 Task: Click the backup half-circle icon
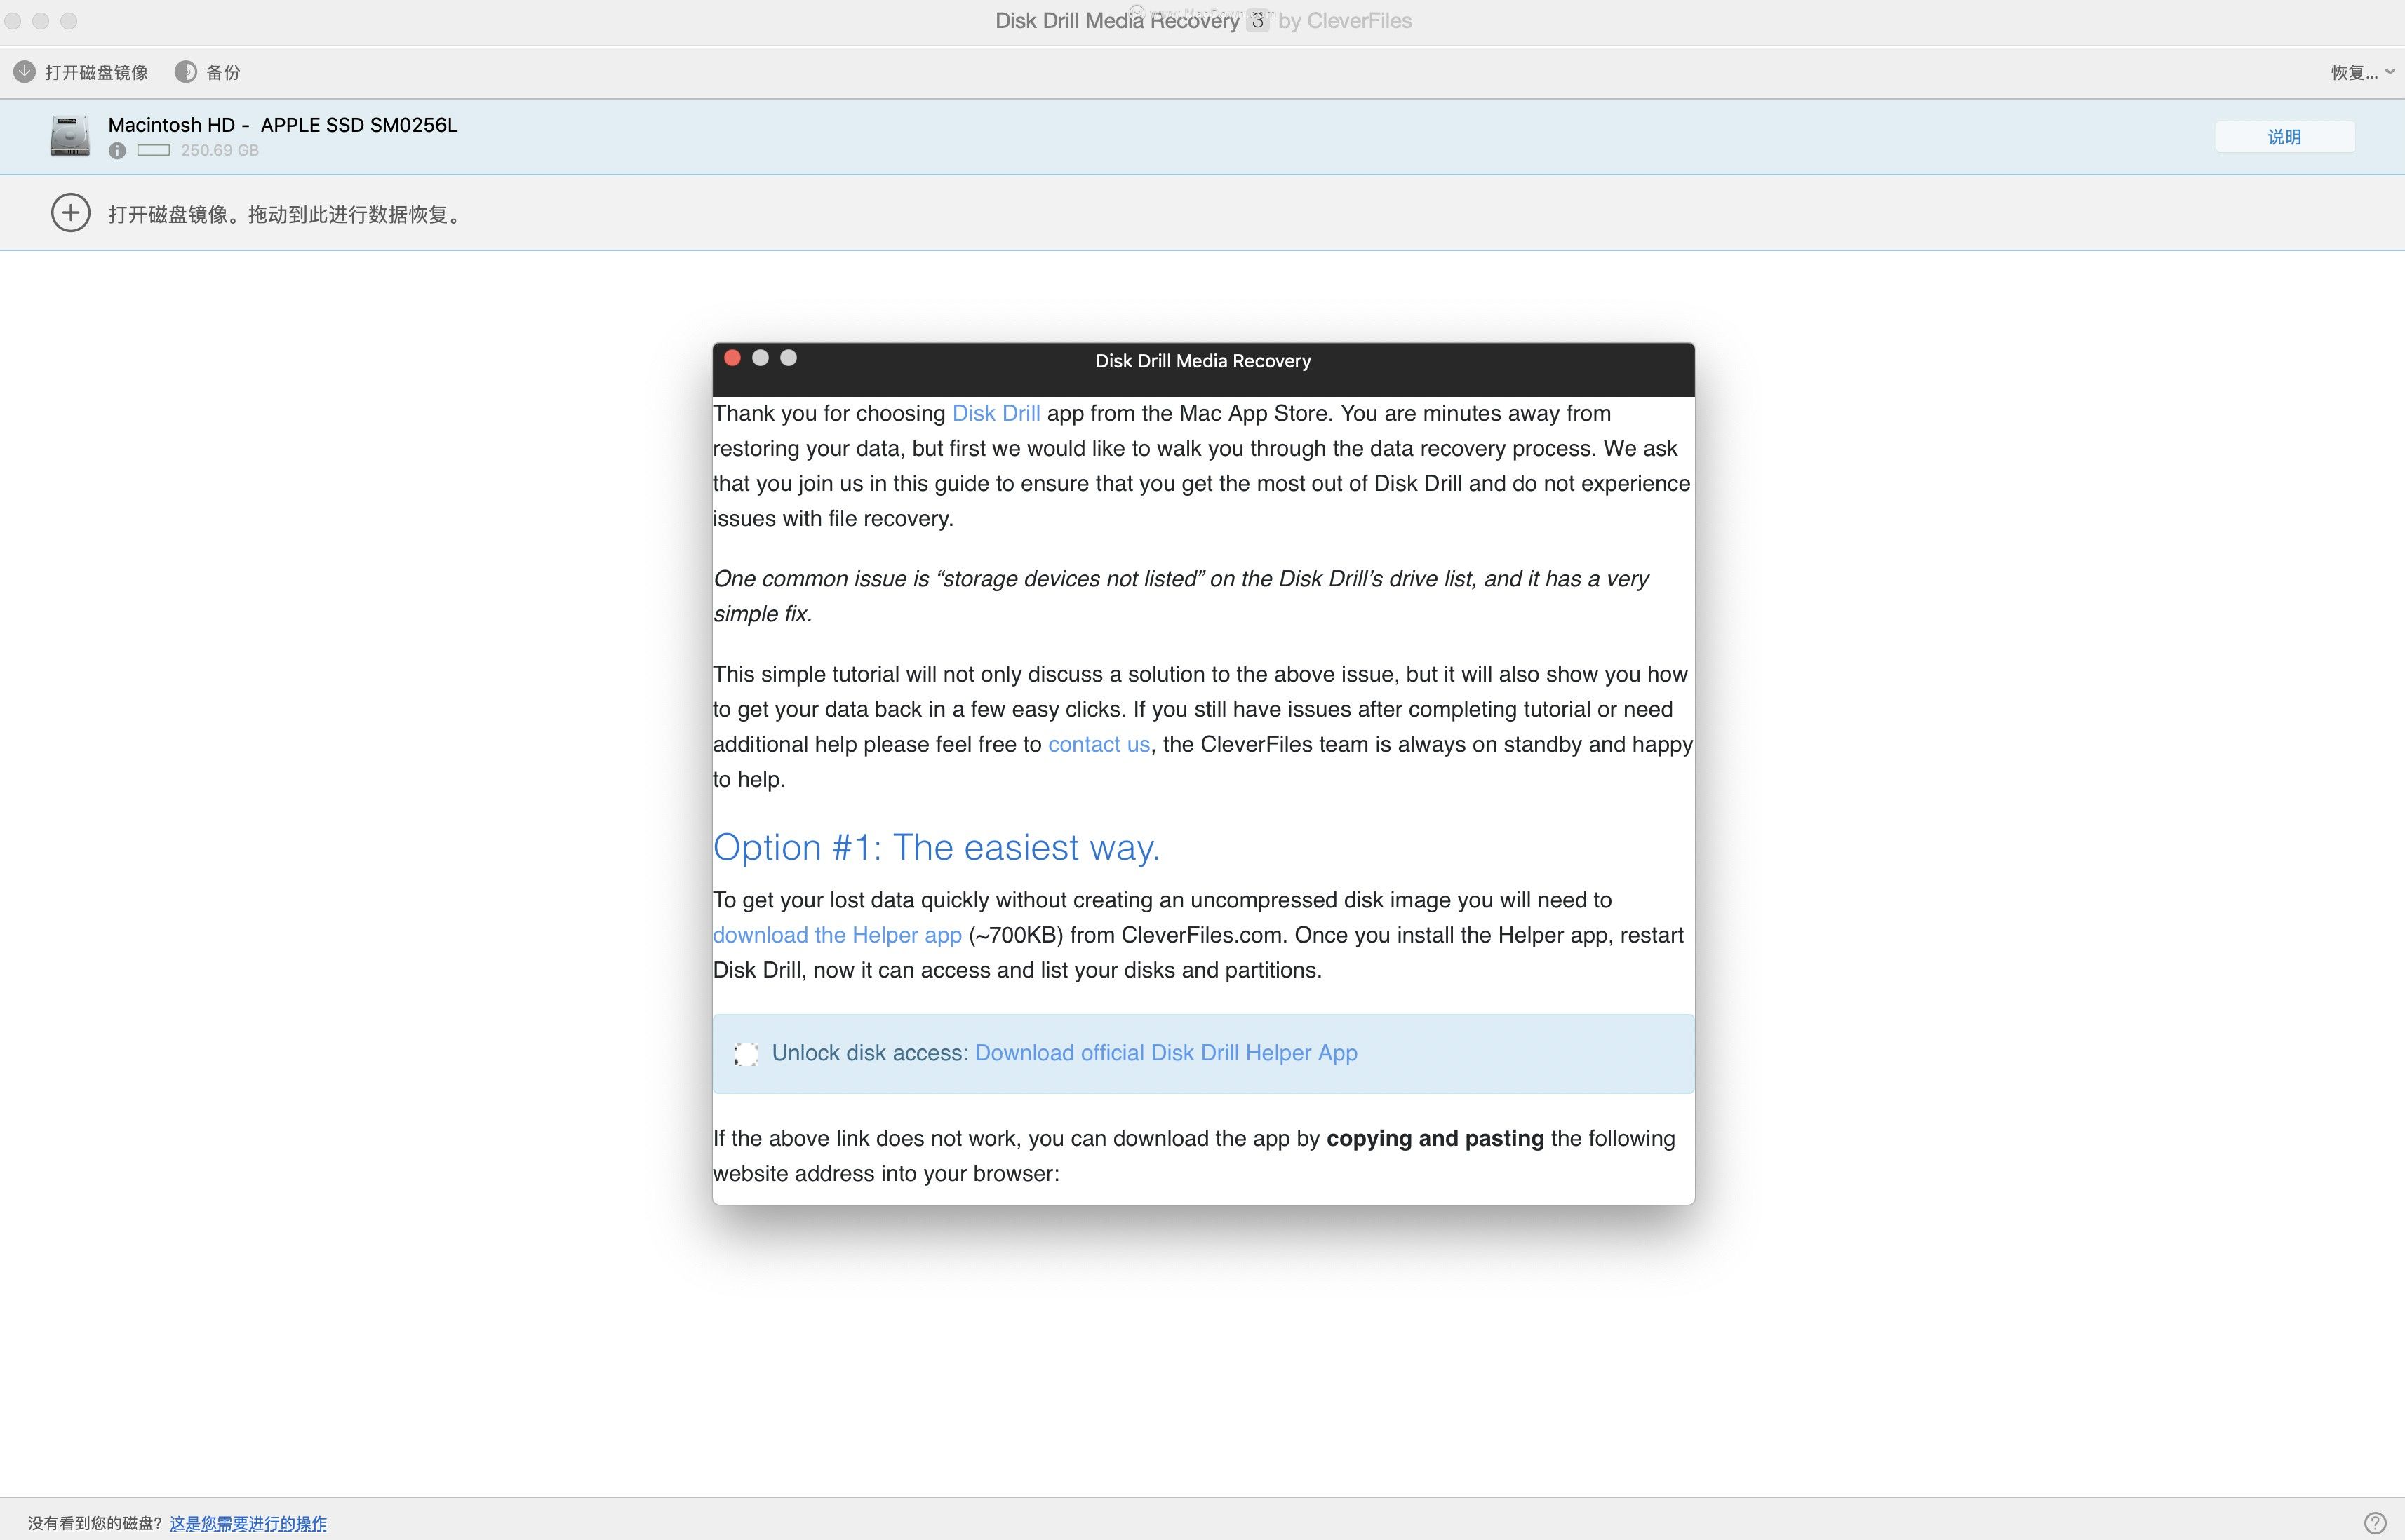pyautogui.click(x=185, y=72)
